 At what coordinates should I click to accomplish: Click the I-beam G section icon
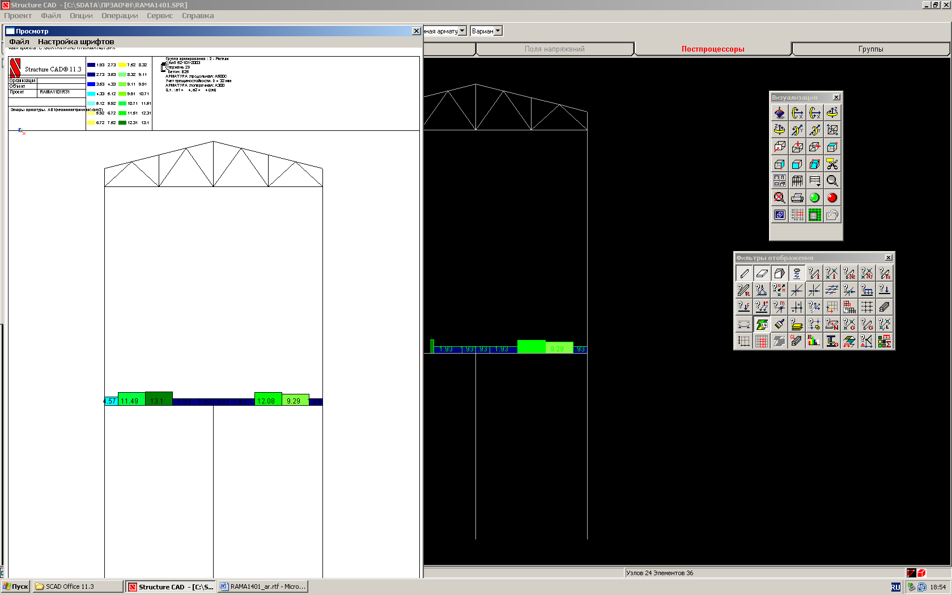[832, 341]
